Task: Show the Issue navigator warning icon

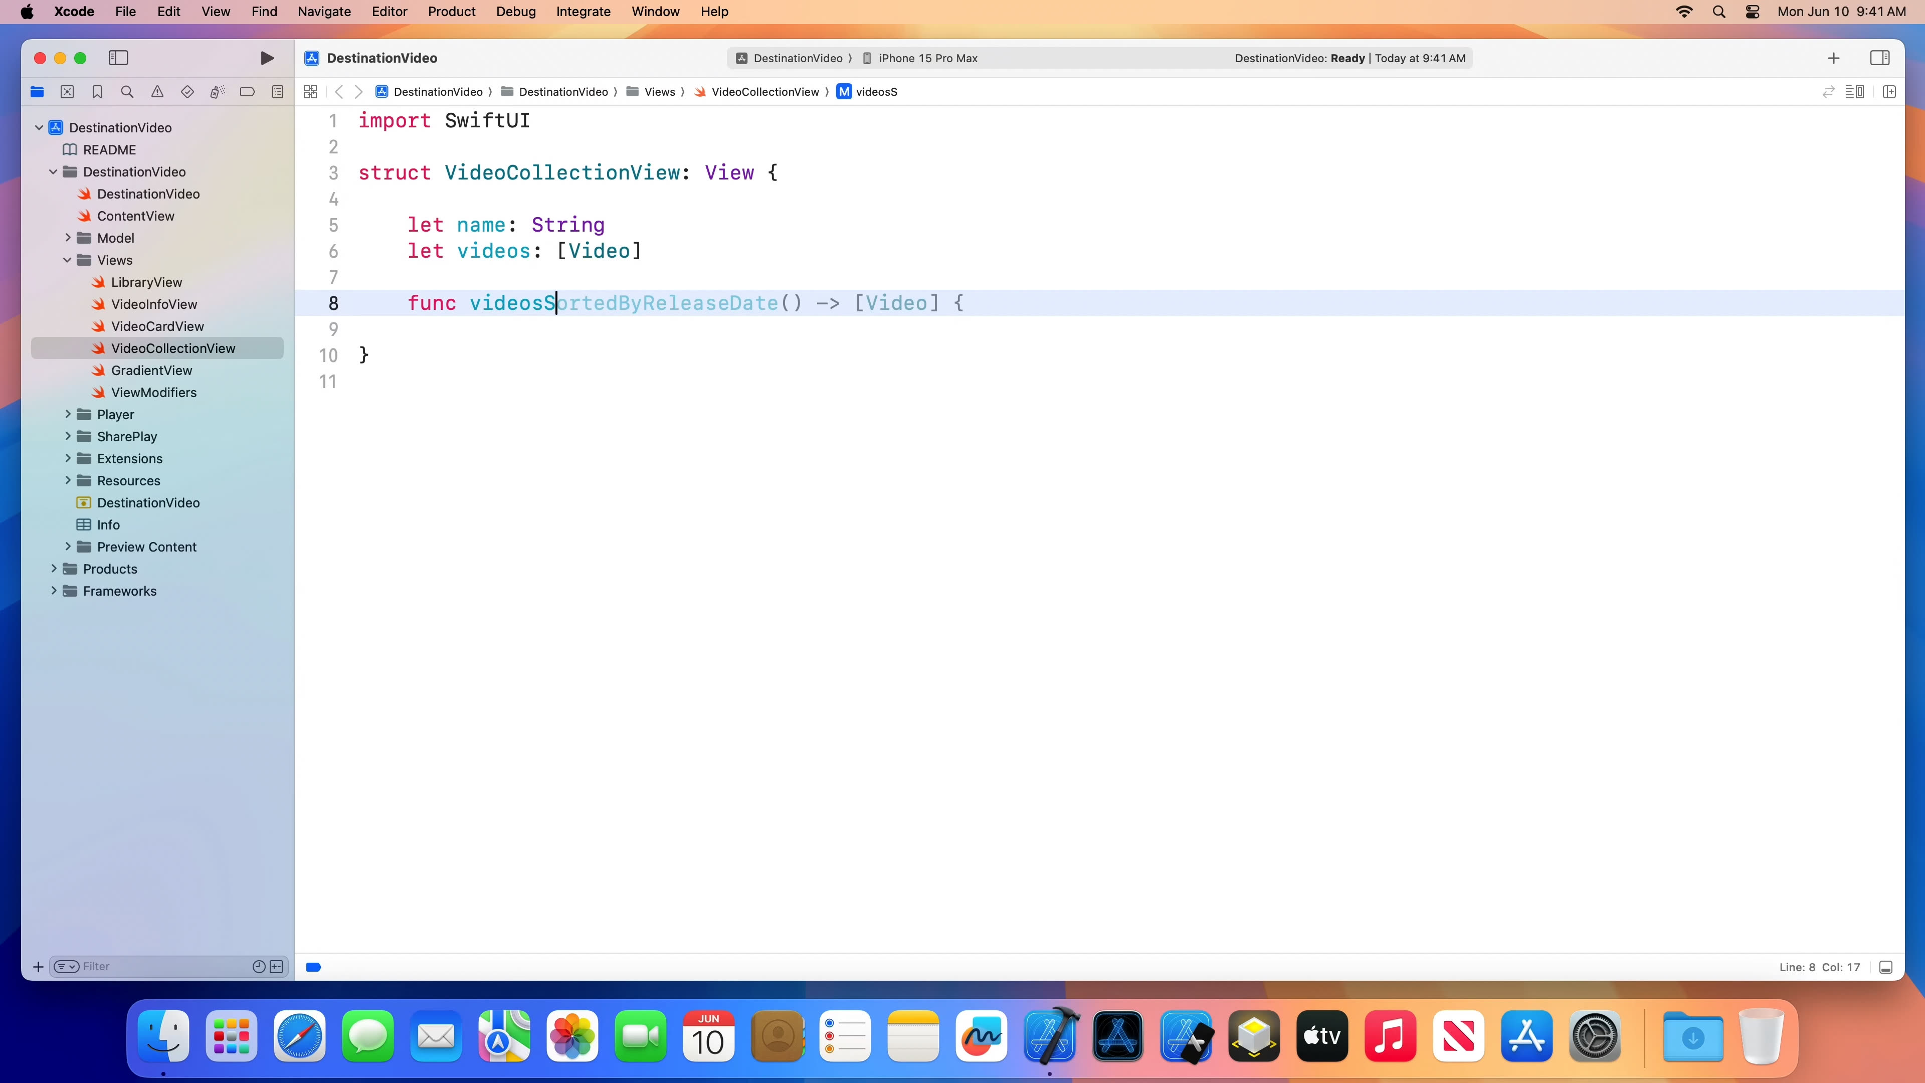Action: (x=157, y=91)
